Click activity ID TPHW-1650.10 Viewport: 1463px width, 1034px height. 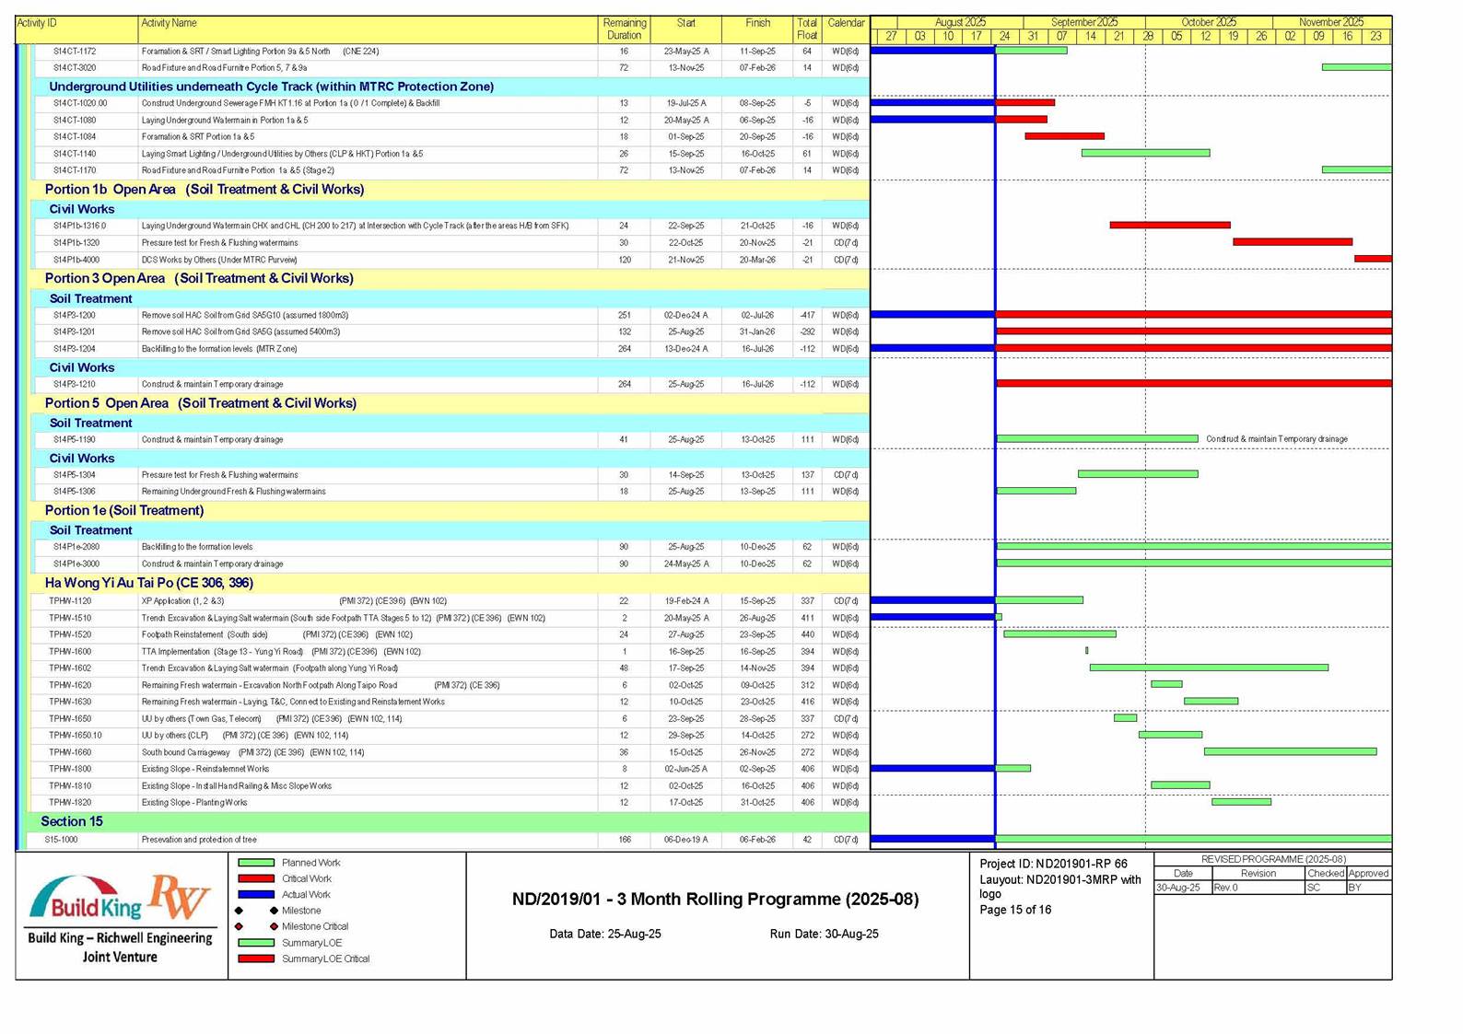[76, 736]
